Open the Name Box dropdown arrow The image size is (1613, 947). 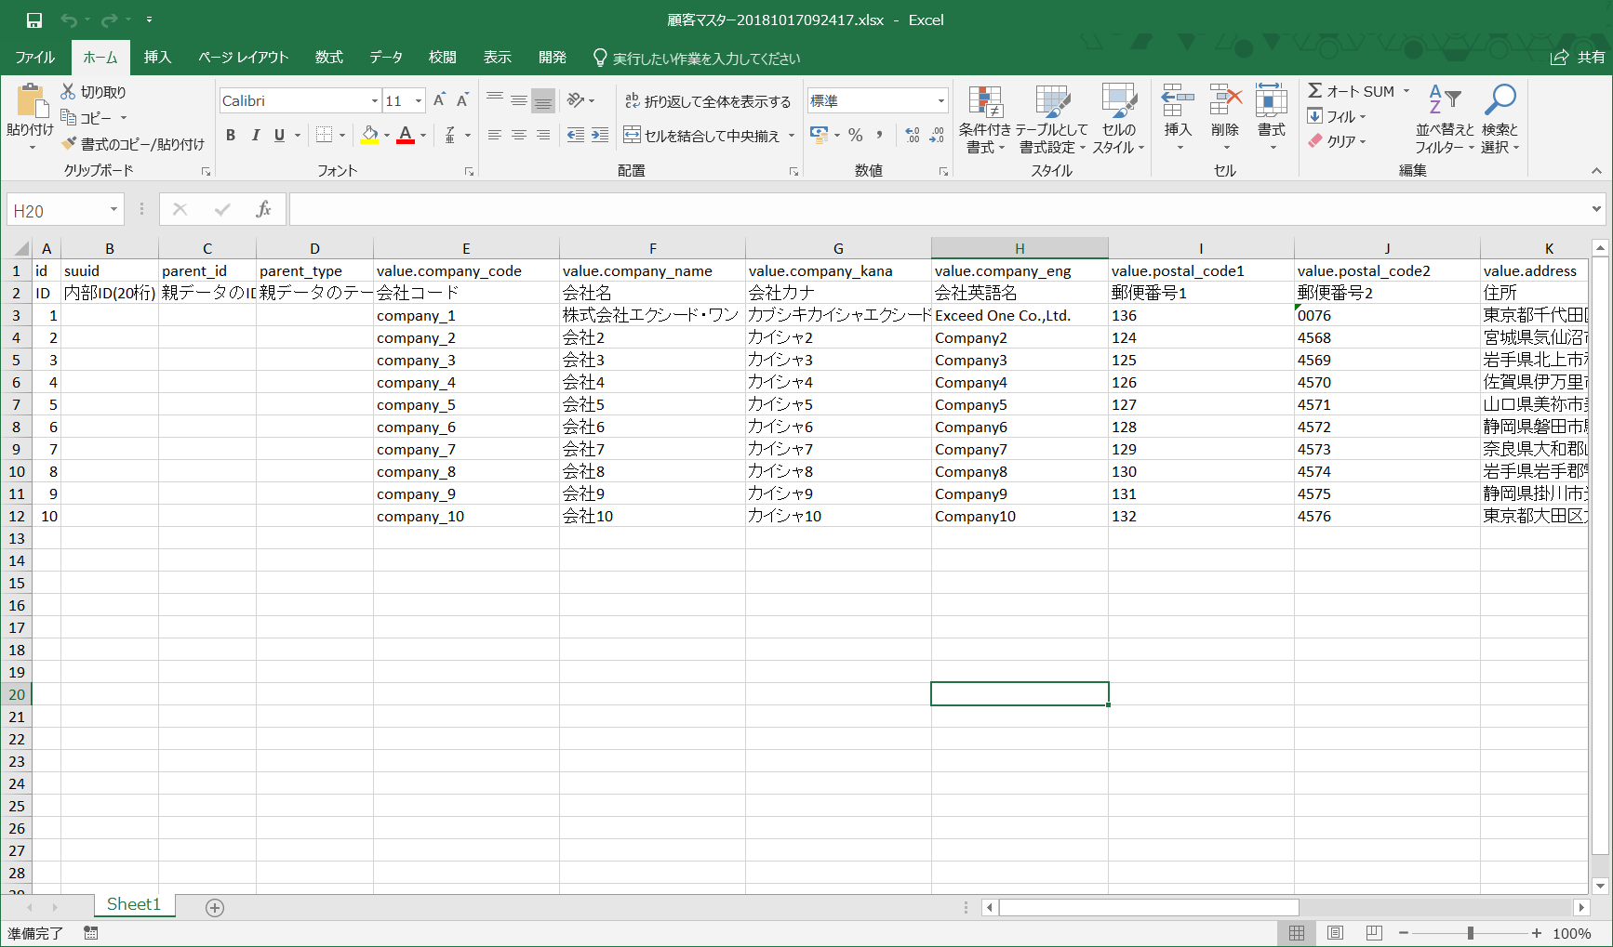113,210
